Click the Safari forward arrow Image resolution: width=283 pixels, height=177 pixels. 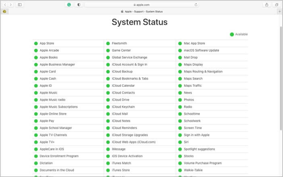coord(10,5)
